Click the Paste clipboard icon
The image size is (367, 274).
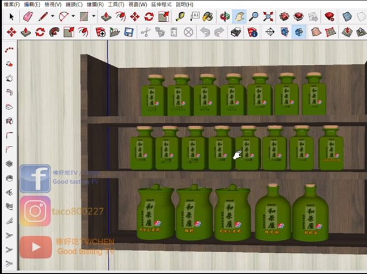pyautogui.click(x=174, y=32)
